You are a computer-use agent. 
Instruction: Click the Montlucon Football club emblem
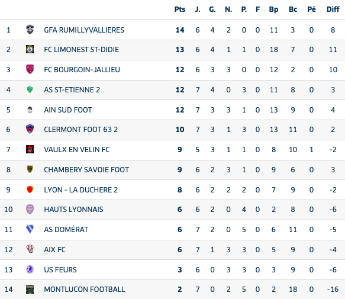pyautogui.click(x=30, y=289)
